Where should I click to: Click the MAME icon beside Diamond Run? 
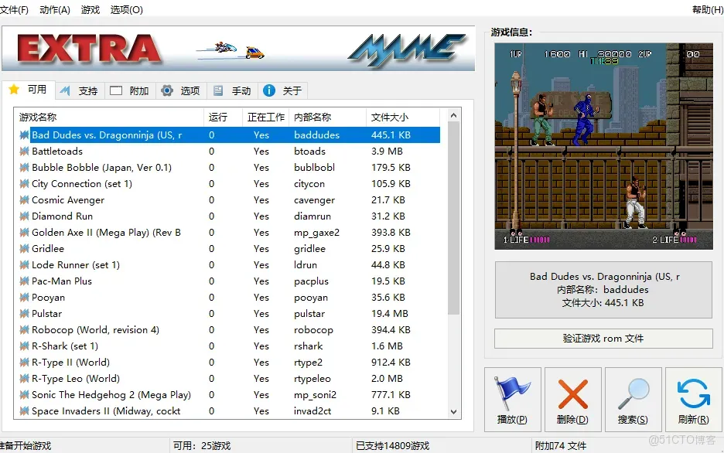pyautogui.click(x=25, y=216)
